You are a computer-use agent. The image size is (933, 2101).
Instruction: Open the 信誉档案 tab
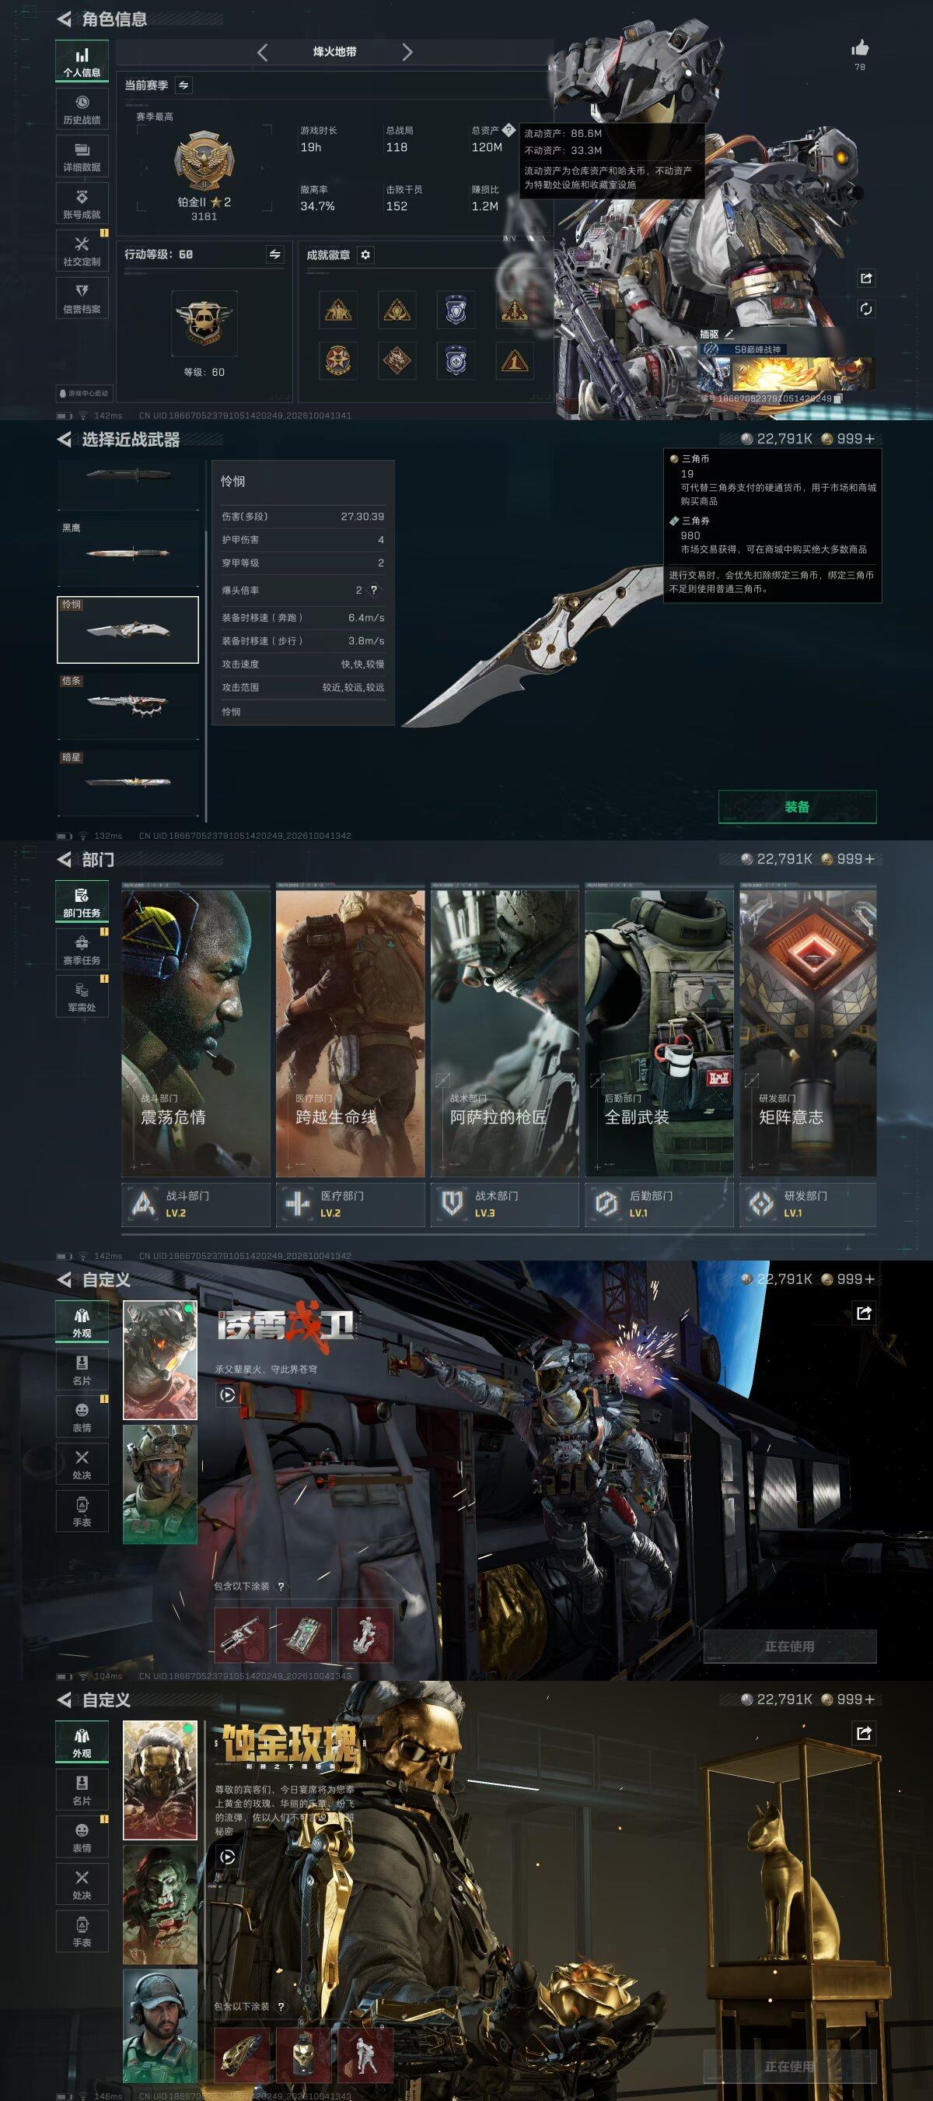[82, 299]
